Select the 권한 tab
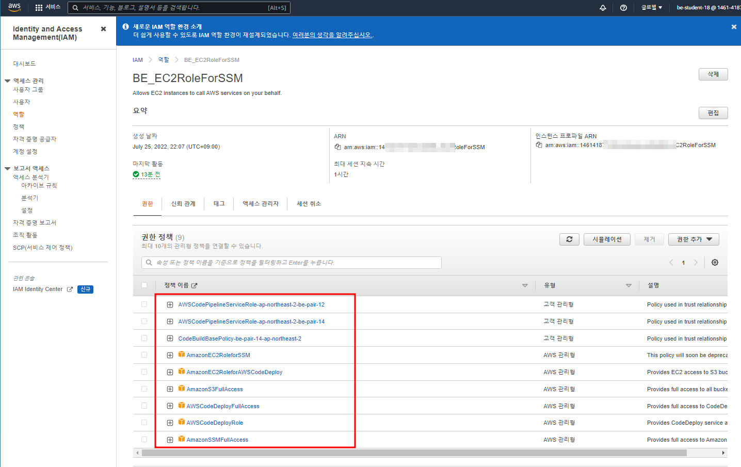 [x=148, y=204]
